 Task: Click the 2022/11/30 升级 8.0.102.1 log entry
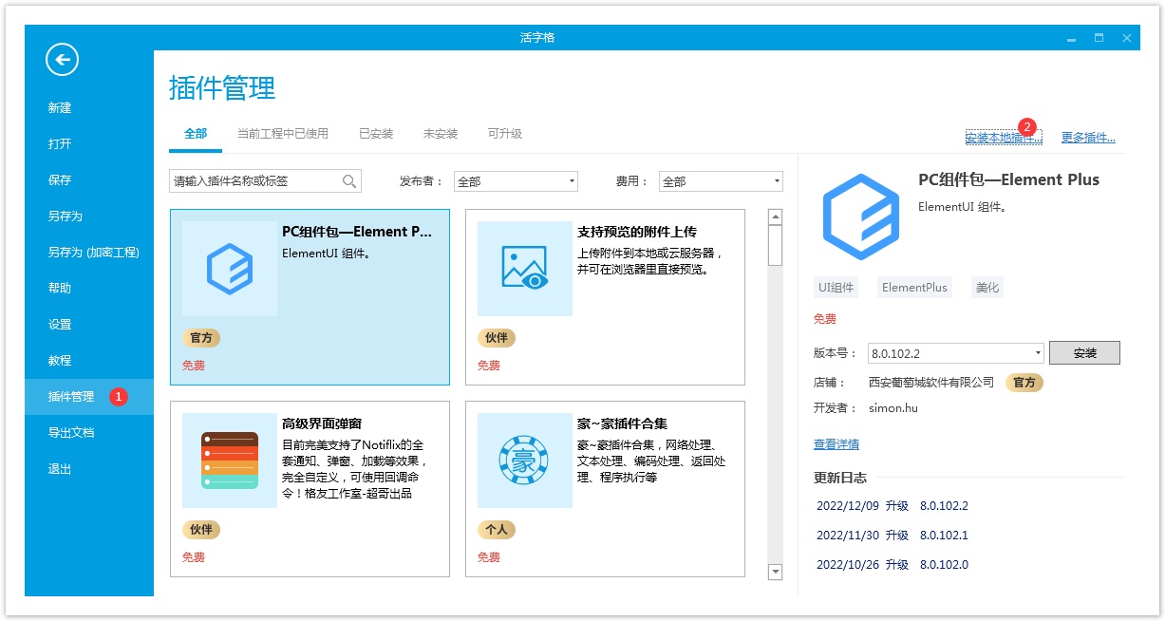pyautogui.click(x=893, y=536)
